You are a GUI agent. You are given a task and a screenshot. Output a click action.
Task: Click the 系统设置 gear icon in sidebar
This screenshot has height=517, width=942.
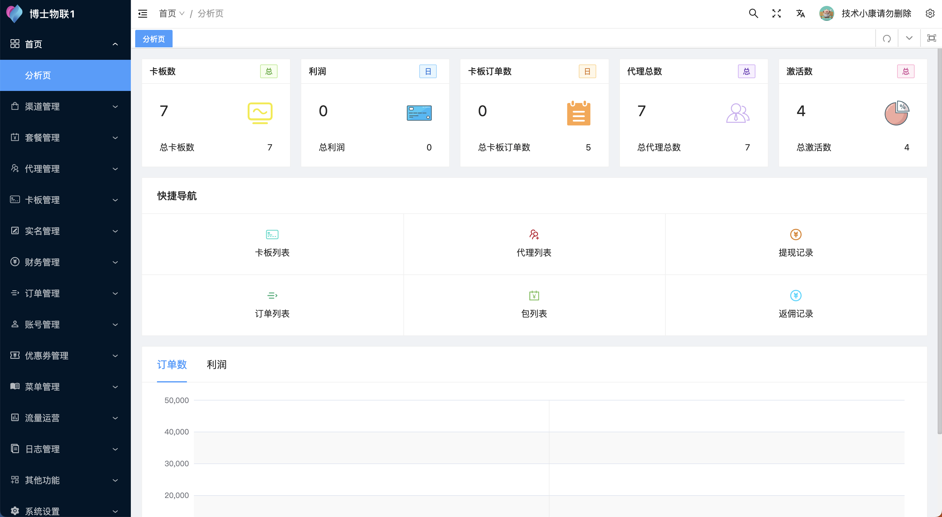point(15,511)
